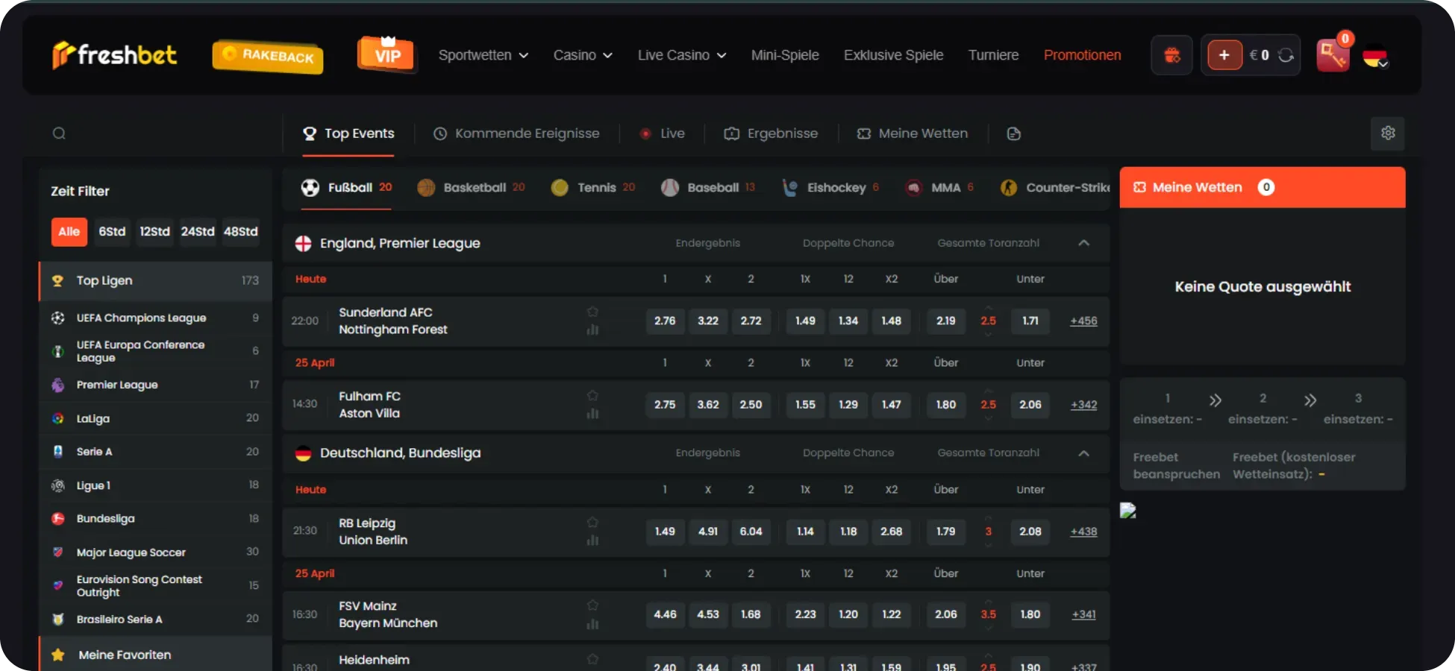Switch to the Ergebnisse tab
The image size is (1455, 671).
(771, 133)
